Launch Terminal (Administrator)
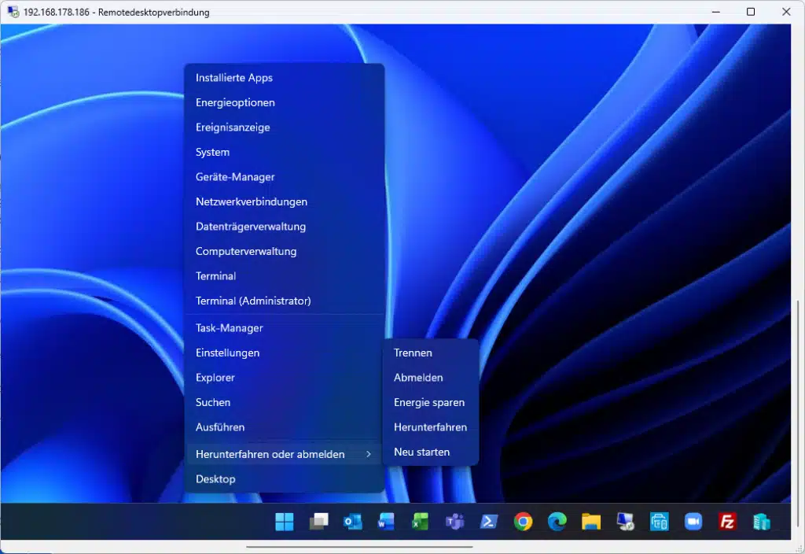Viewport: 805px width, 554px height. point(284,301)
